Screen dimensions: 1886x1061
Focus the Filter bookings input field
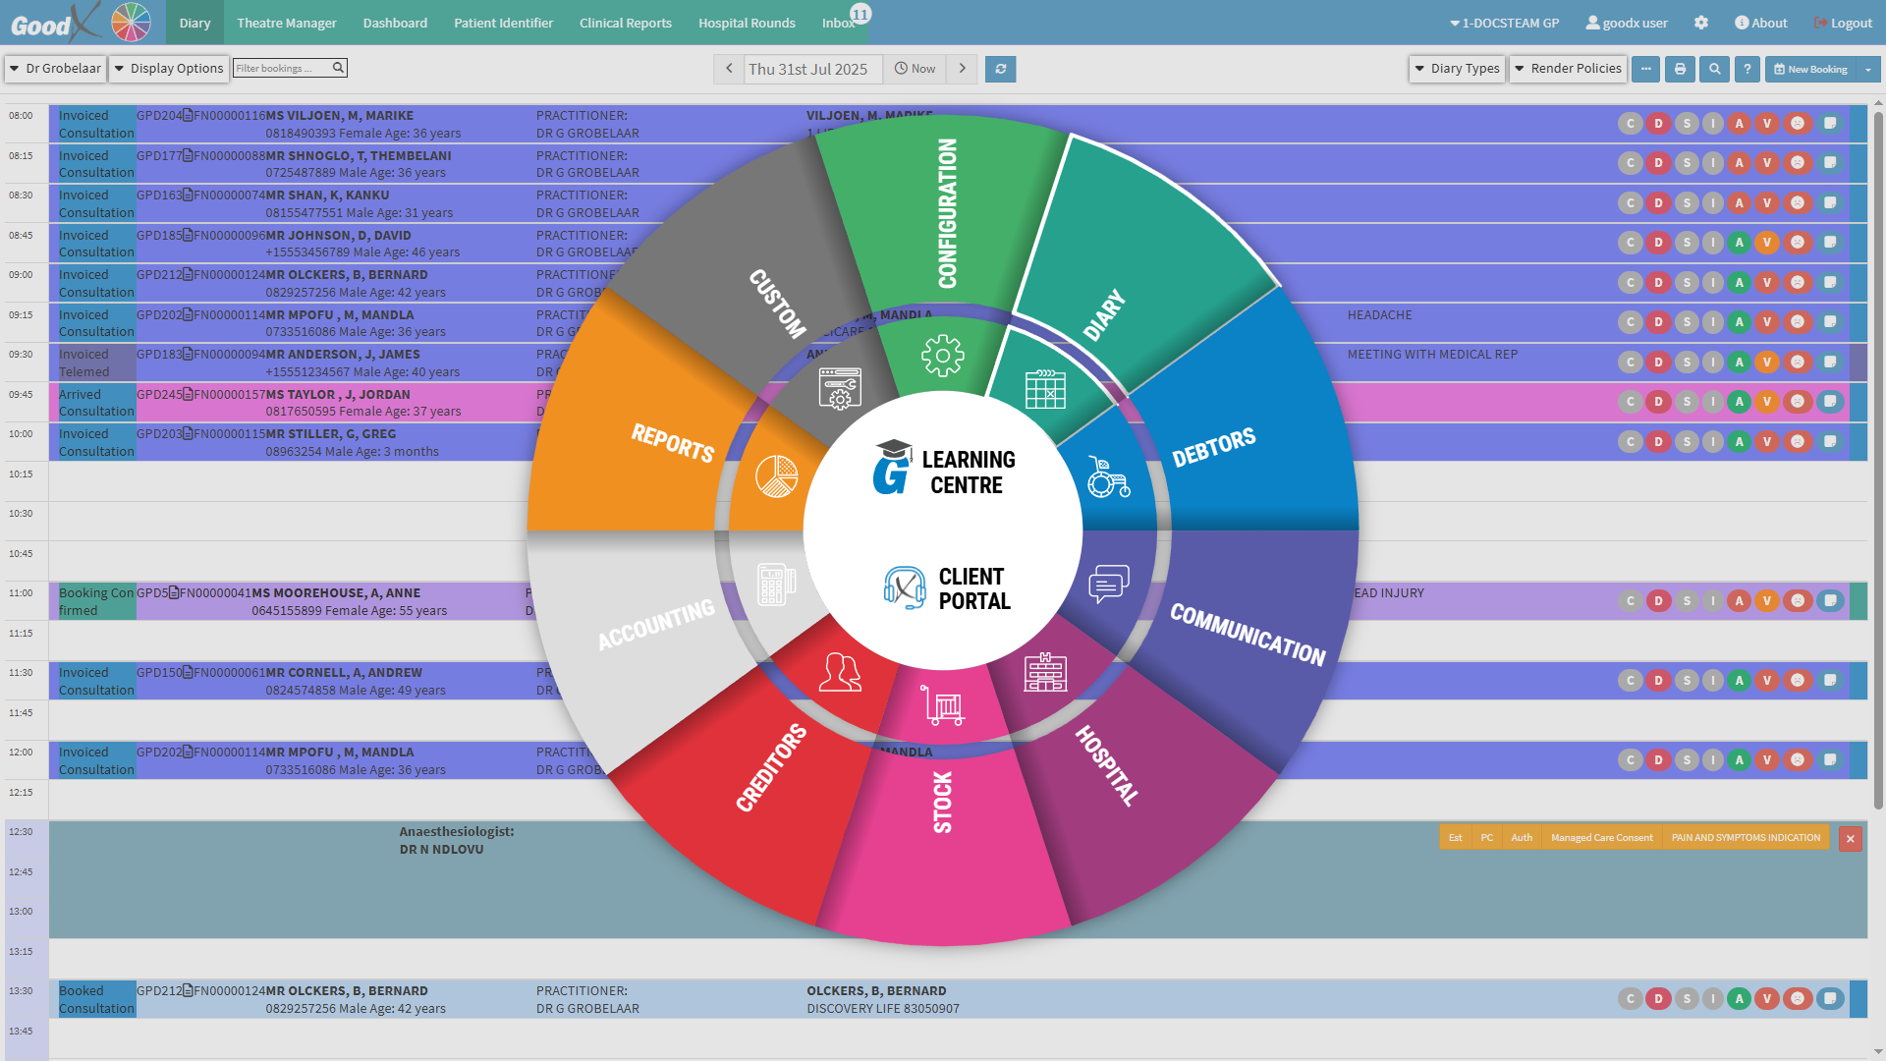click(282, 68)
